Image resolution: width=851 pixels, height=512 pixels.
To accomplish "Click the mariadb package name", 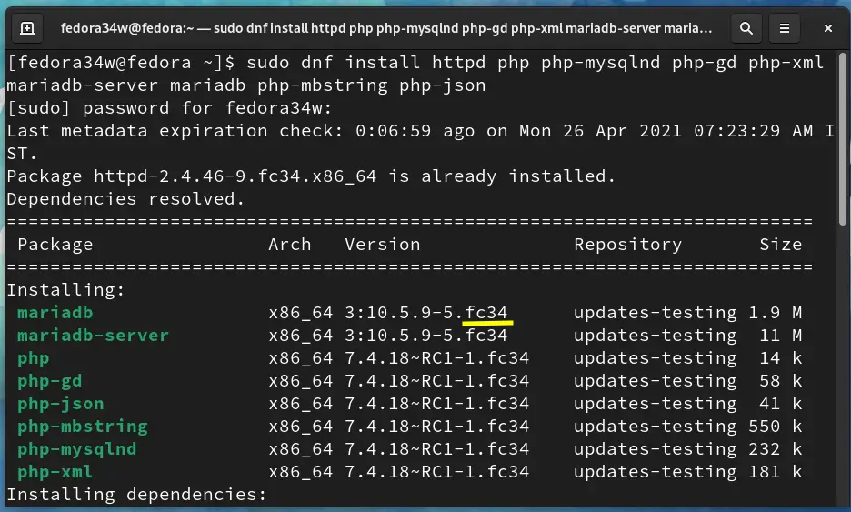I will coord(55,313).
